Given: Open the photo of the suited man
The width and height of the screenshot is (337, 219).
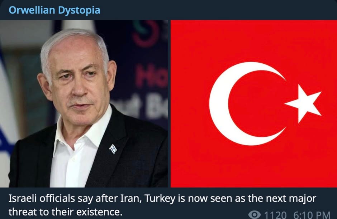Looking at the screenshot, I should 84,104.
